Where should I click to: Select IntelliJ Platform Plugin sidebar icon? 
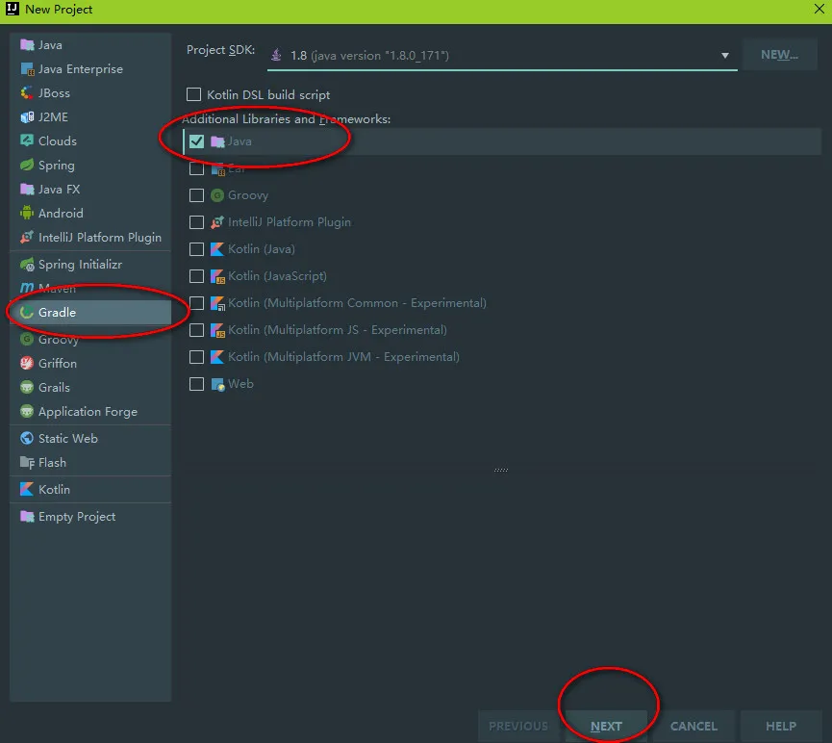(x=27, y=237)
